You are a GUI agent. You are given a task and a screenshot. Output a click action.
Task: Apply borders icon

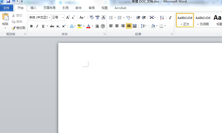(x=161, y=26)
